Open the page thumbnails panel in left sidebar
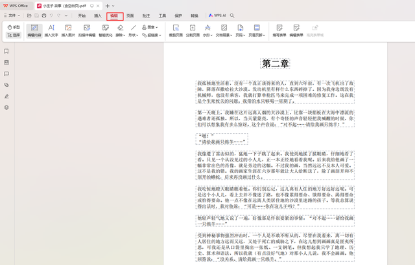The image size is (415, 265). tap(6, 62)
